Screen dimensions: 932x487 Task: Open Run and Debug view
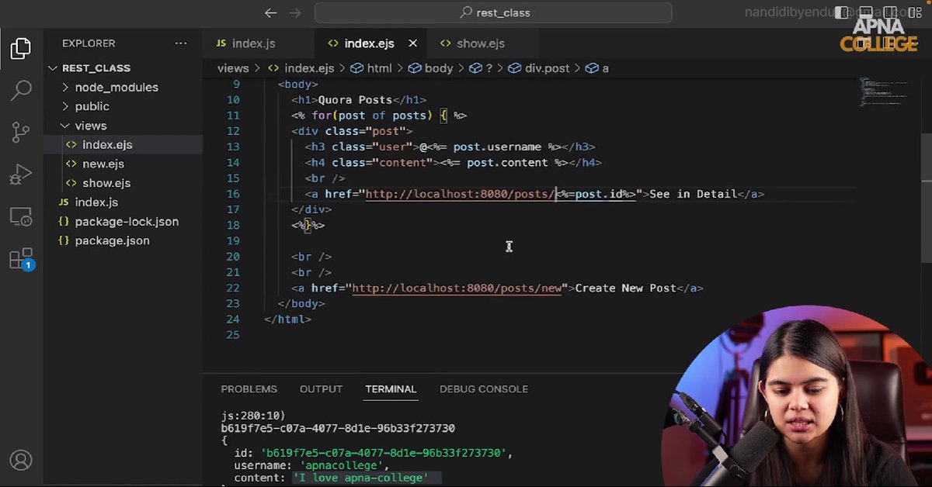click(x=21, y=174)
